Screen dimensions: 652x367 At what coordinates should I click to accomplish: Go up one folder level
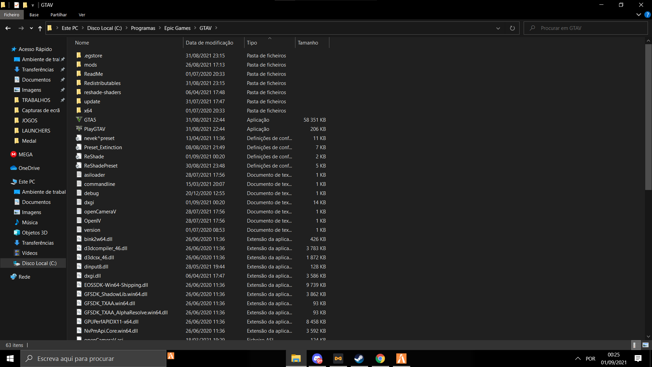pos(40,28)
